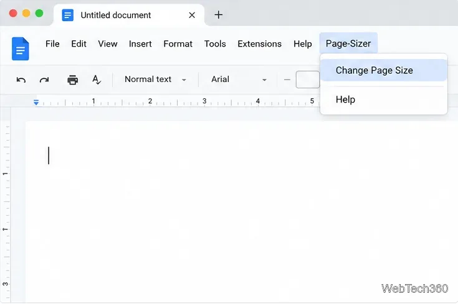The width and height of the screenshot is (458, 304).
Task: Click the font size input box
Action: pyautogui.click(x=308, y=80)
